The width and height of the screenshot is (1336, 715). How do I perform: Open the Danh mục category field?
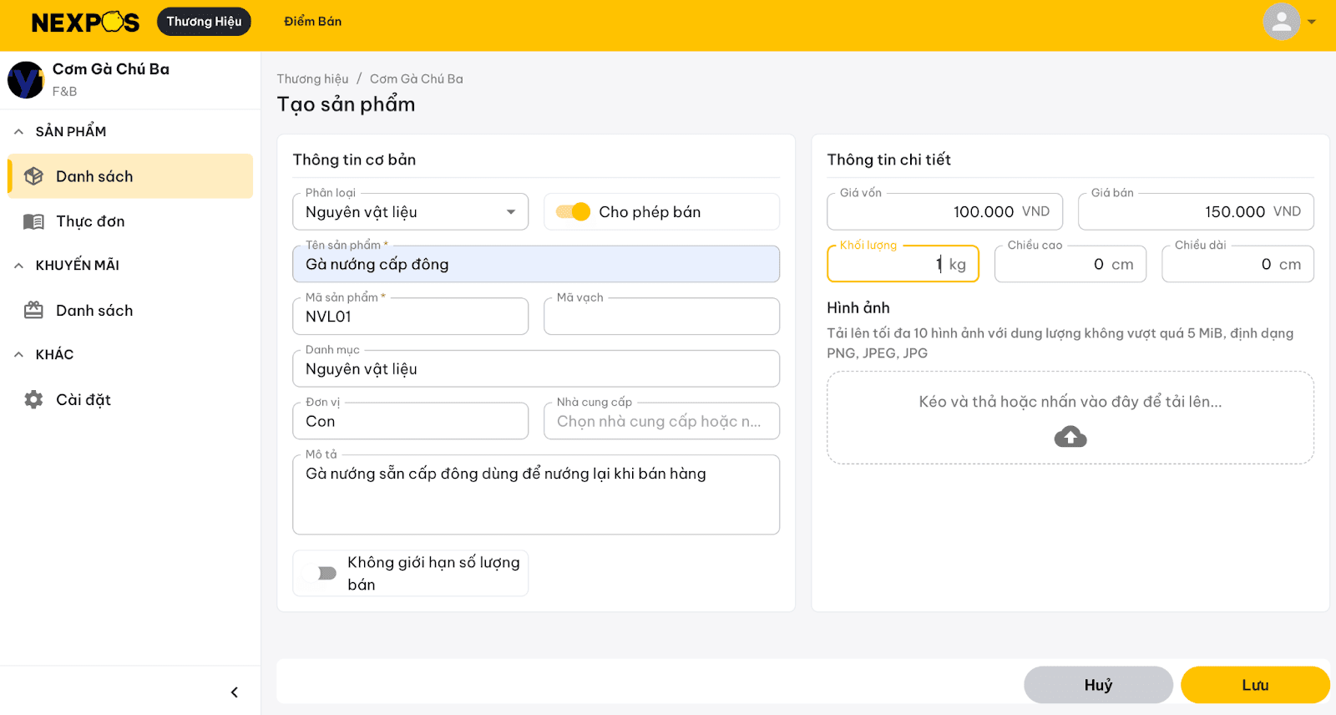point(536,368)
